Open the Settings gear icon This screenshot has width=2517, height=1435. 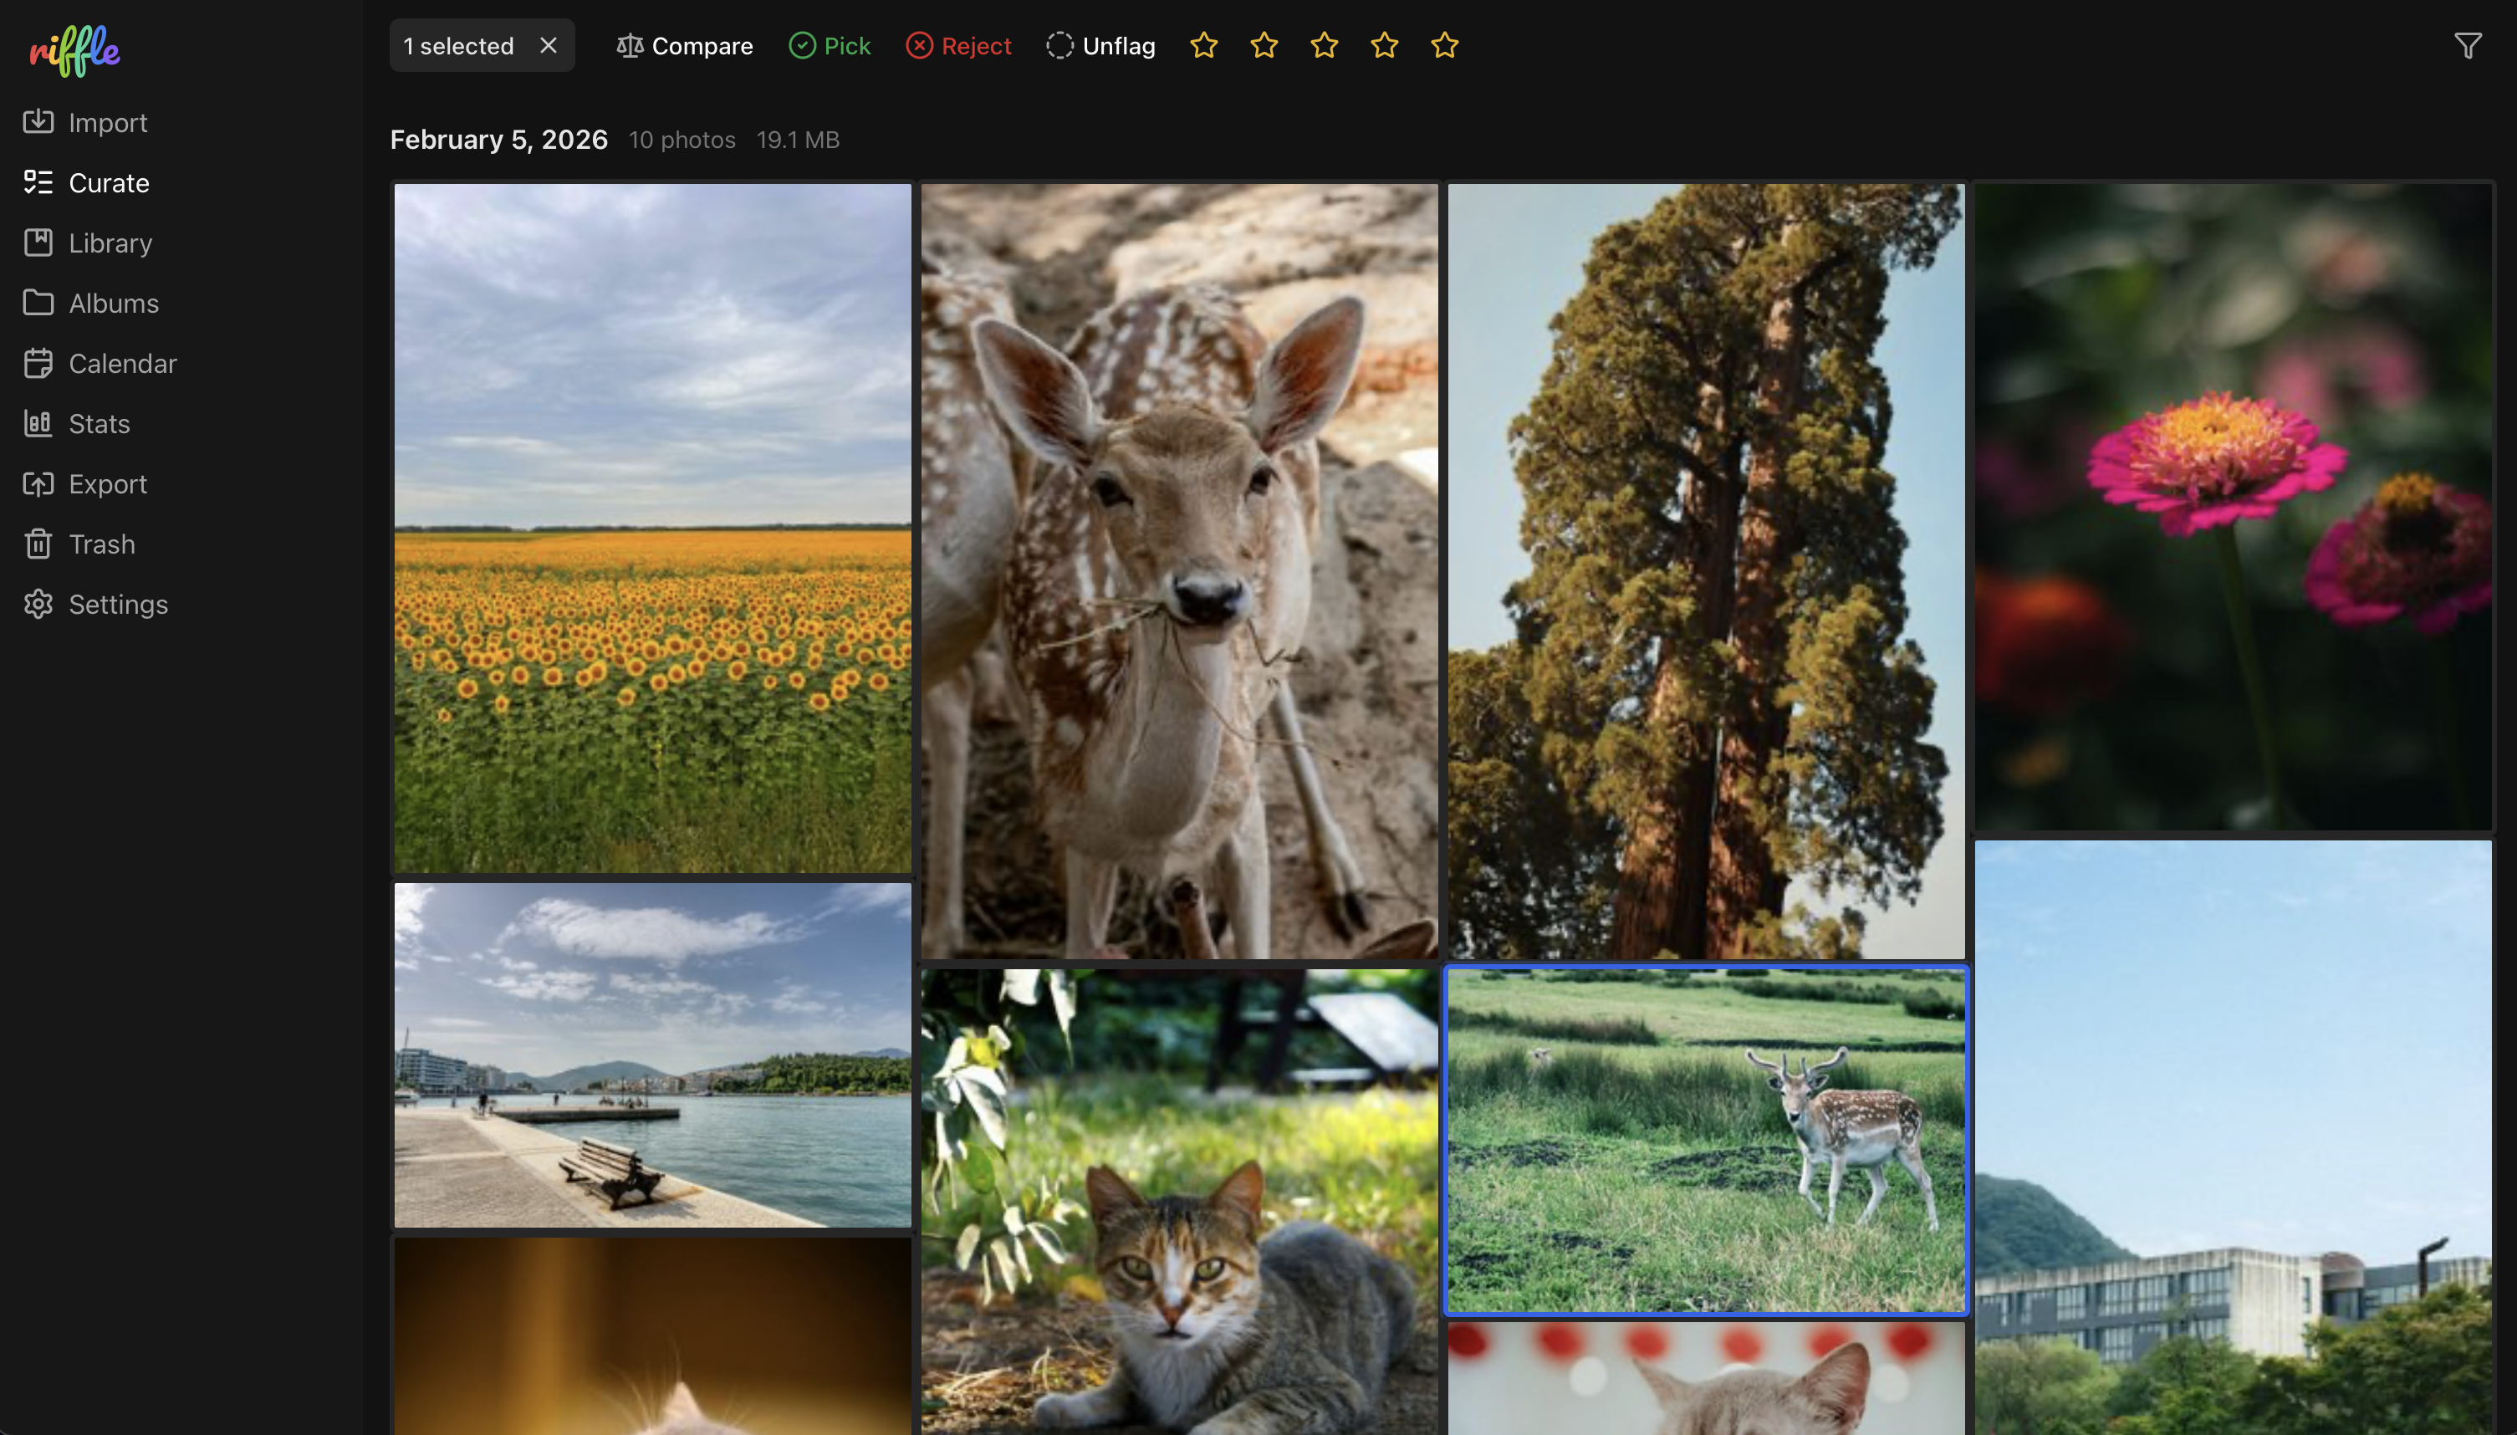click(38, 604)
